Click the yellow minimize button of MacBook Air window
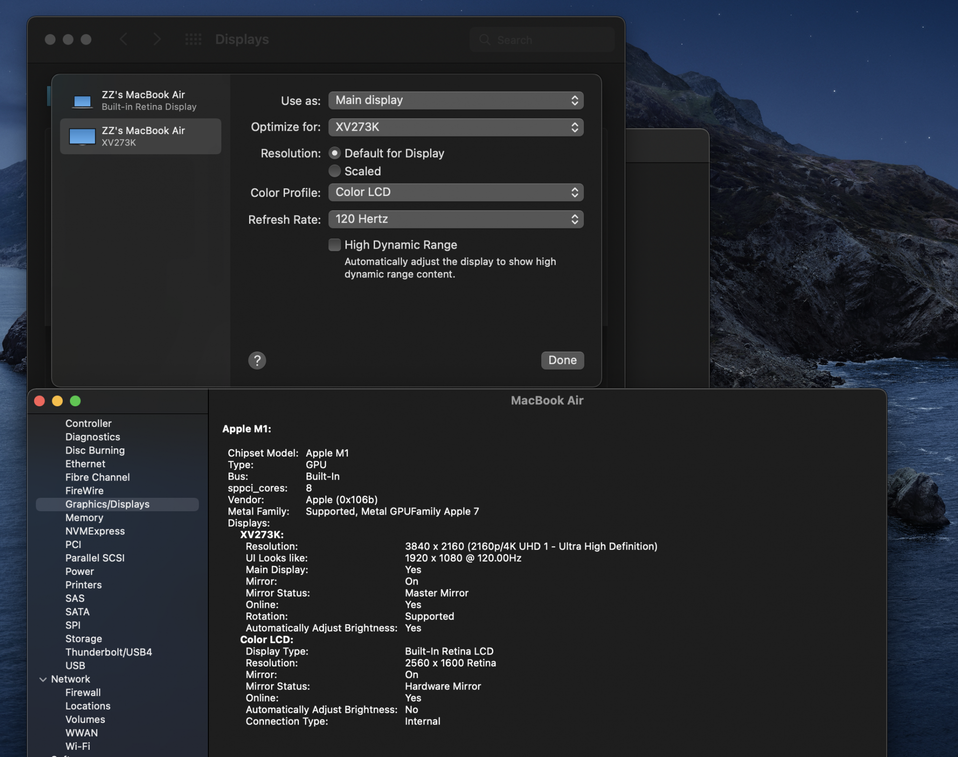The image size is (958, 757). tap(57, 401)
